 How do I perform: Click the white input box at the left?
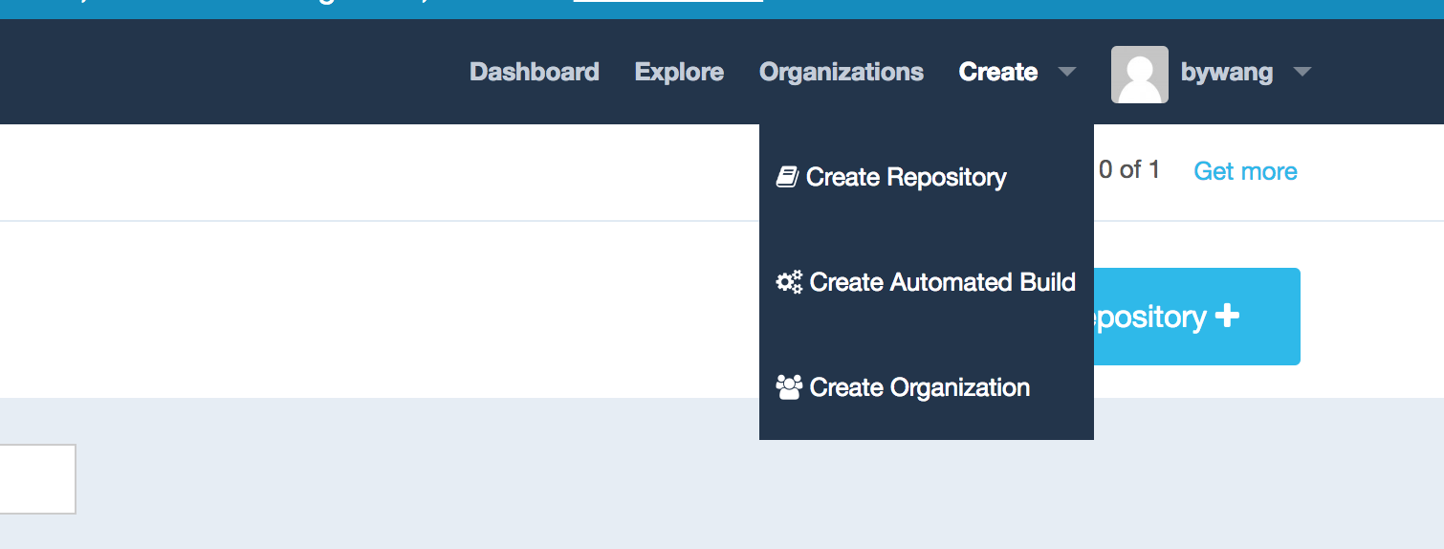click(x=36, y=479)
